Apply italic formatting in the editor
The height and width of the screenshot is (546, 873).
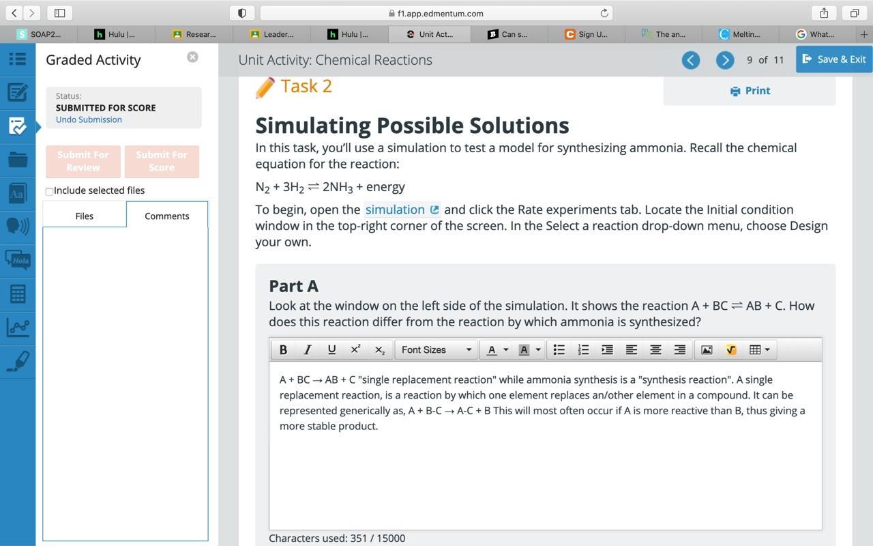tap(308, 349)
